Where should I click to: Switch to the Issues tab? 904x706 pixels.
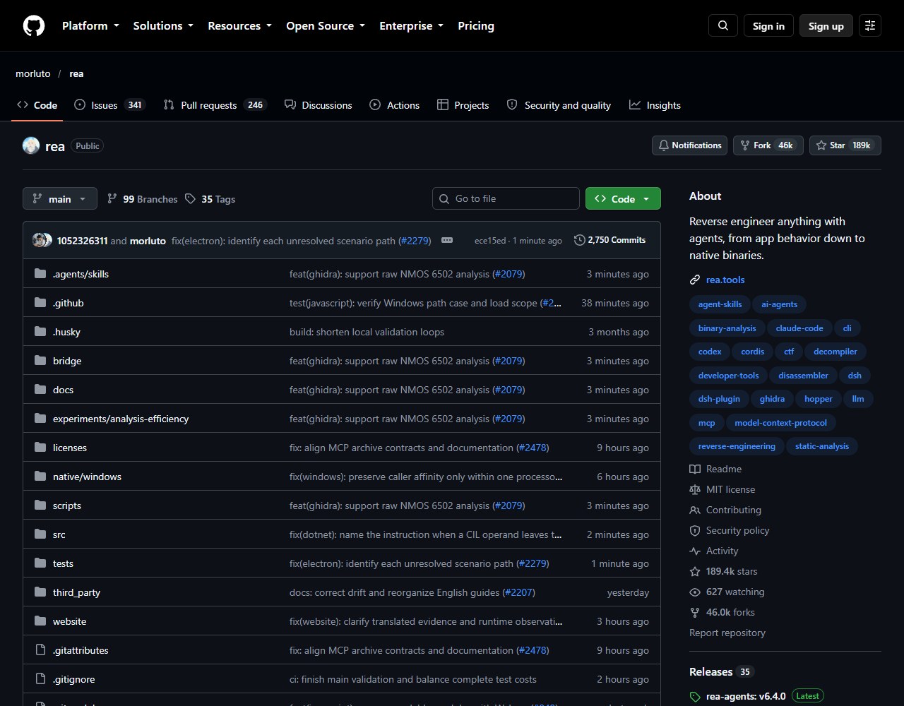109,105
